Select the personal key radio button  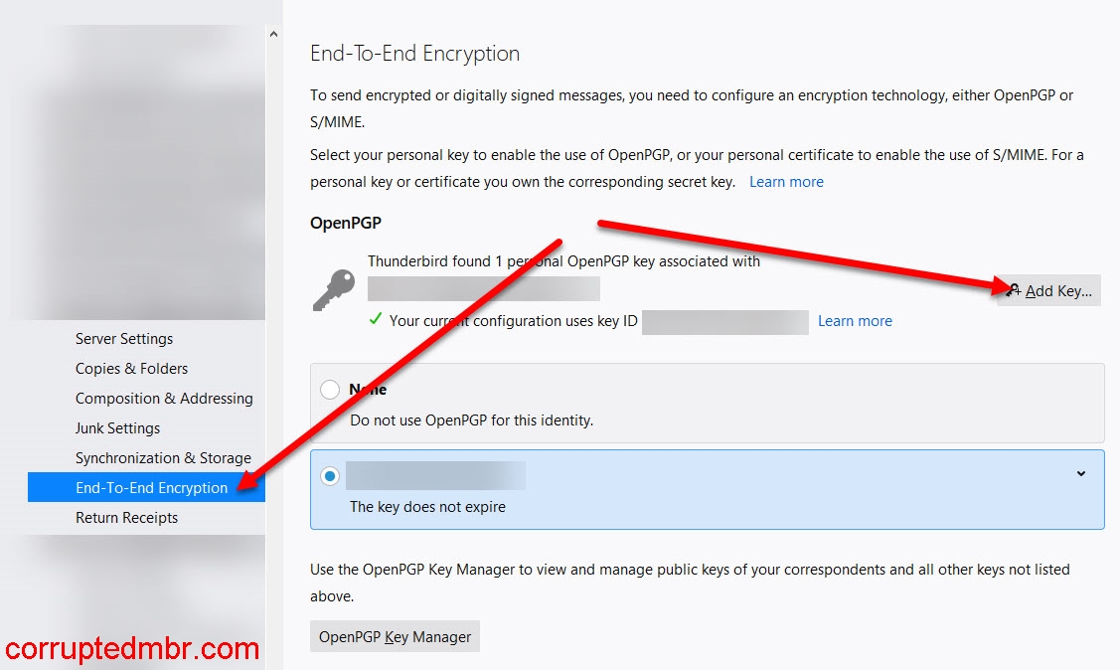click(330, 474)
